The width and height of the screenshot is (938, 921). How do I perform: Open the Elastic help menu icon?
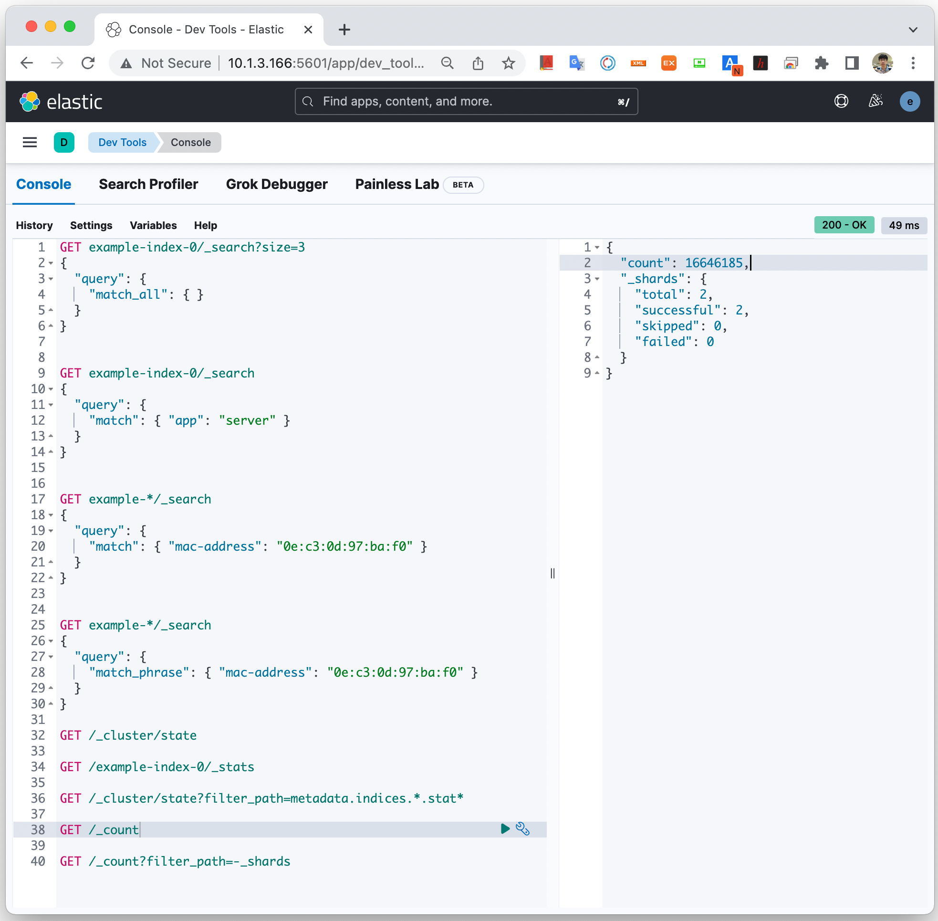click(x=841, y=101)
